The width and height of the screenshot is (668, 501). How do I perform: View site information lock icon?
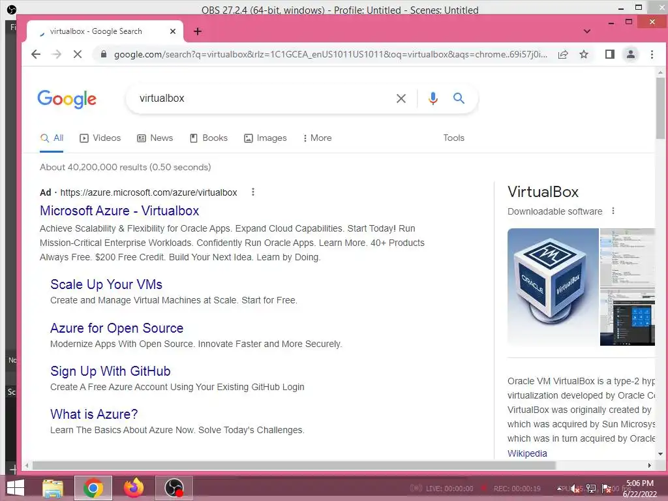[x=103, y=54]
